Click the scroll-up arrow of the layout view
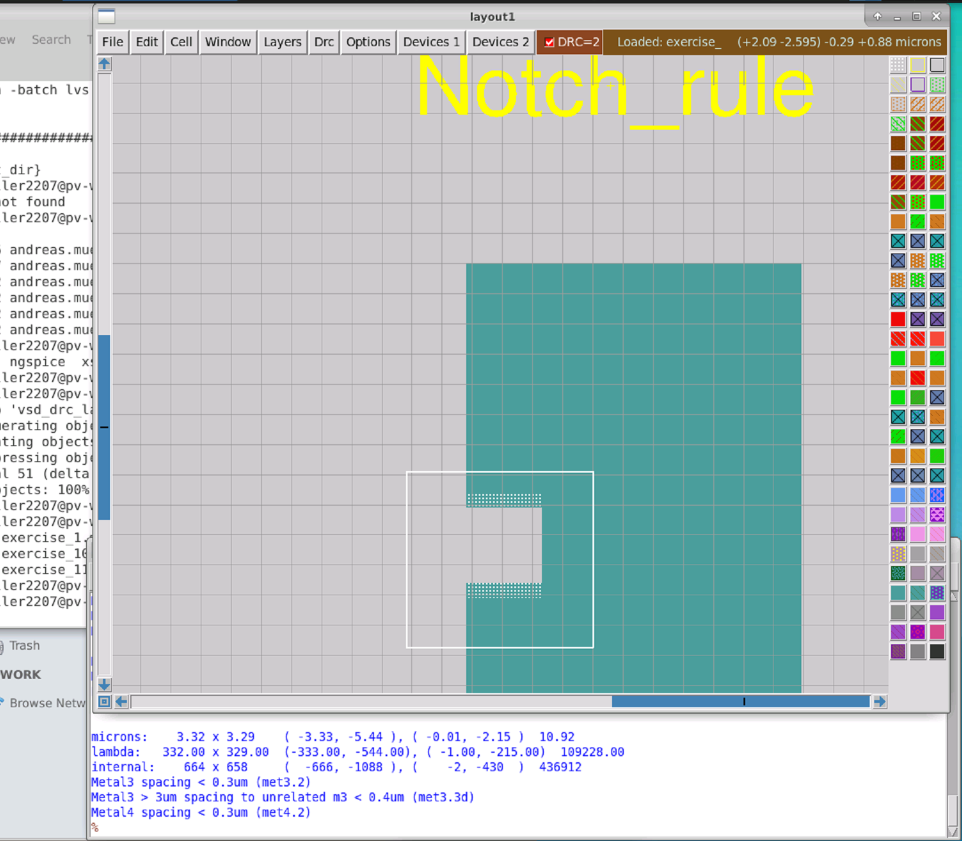Image resolution: width=962 pixels, height=841 pixels. coord(104,64)
